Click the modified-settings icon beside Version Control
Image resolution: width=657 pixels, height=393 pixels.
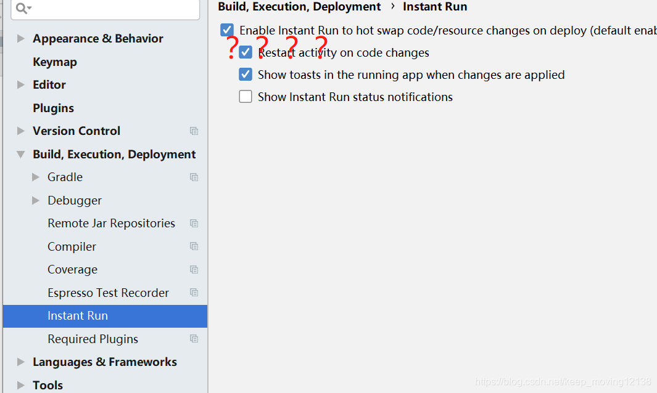tap(194, 131)
